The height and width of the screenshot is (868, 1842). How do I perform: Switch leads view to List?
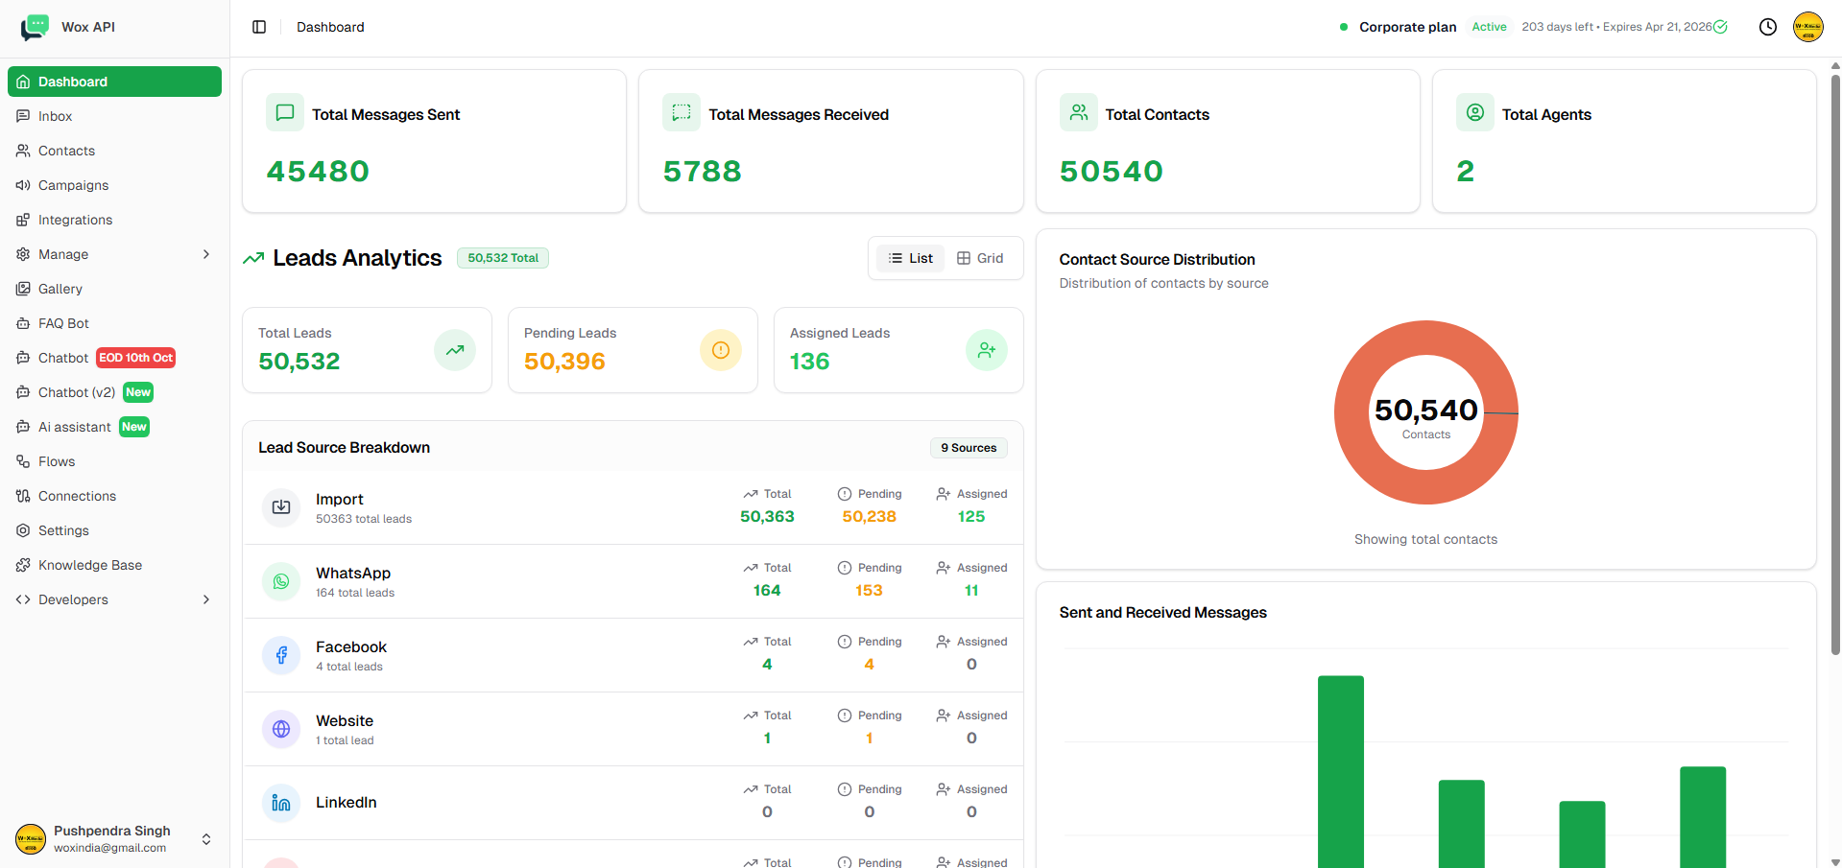910,258
